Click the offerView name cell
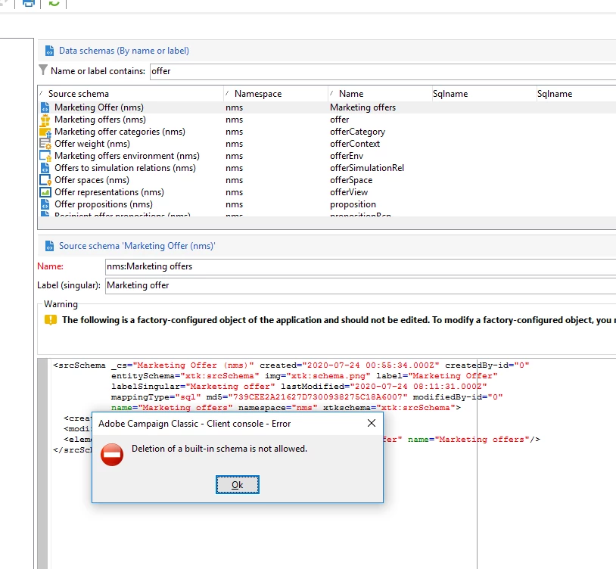The height and width of the screenshot is (569, 616). (x=349, y=192)
